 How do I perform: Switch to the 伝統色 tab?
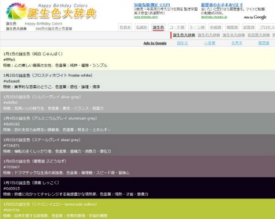click(x=141, y=28)
